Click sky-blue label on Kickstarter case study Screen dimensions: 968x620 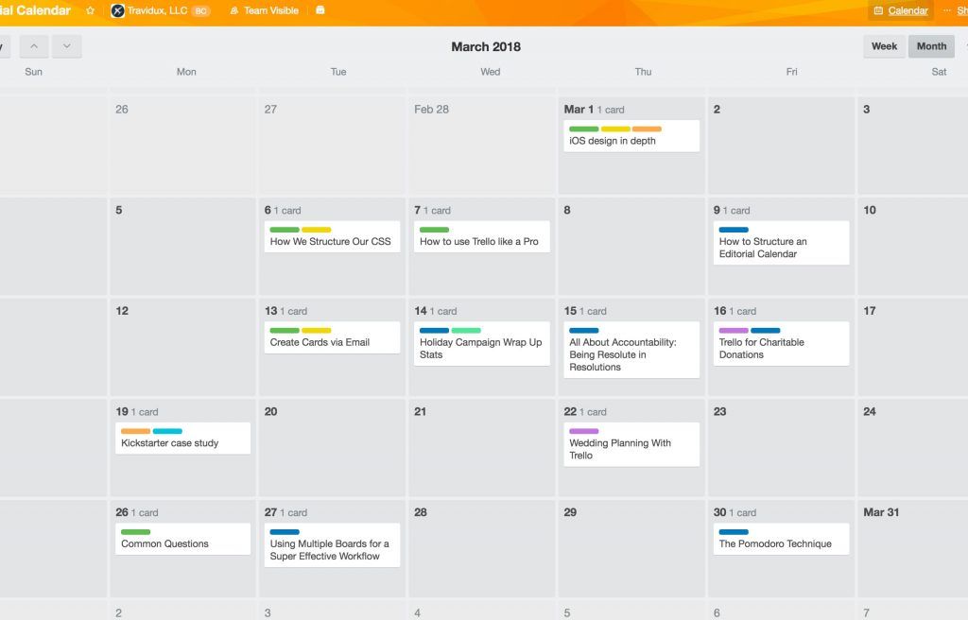(x=167, y=431)
